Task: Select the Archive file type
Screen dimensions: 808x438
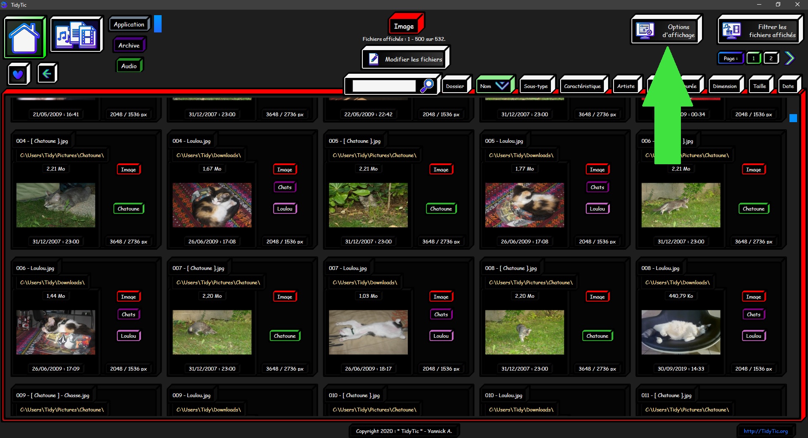Action: (x=129, y=45)
